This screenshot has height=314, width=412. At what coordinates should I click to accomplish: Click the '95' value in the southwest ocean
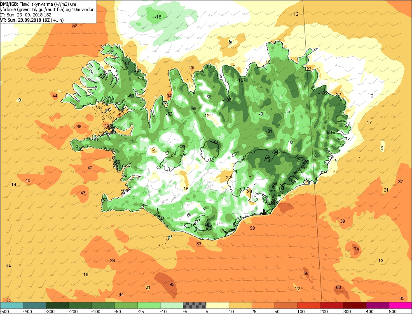[x=172, y=284]
